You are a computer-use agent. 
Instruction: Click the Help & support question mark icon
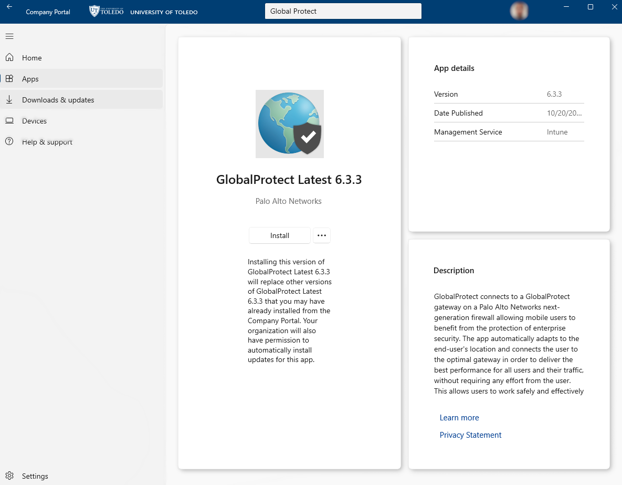coord(9,141)
